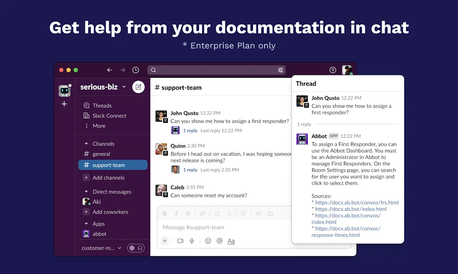Click the # support-team channel header
This screenshot has width=458, height=274.
coord(178,88)
